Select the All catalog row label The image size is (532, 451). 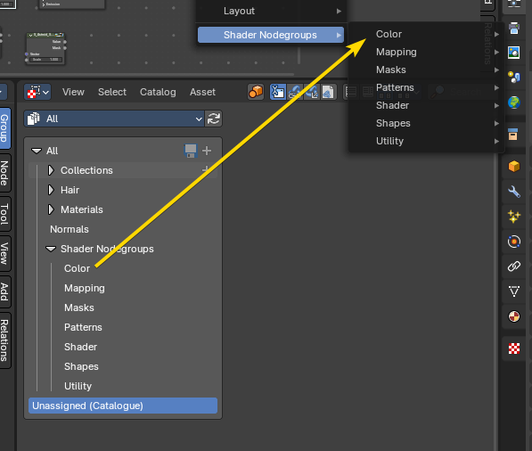tap(52, 151)
